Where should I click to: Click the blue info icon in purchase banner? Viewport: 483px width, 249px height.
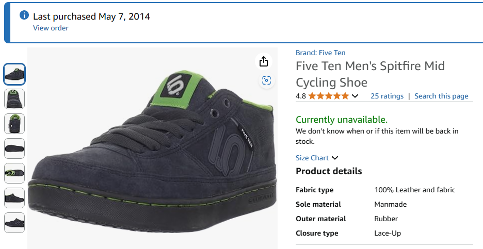24,15
